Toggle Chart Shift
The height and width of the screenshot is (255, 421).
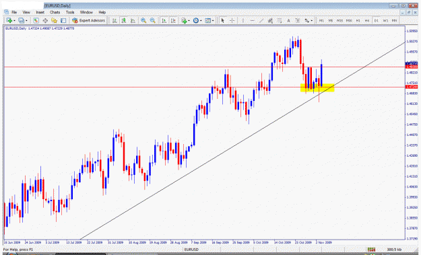[x=173, y=20]
